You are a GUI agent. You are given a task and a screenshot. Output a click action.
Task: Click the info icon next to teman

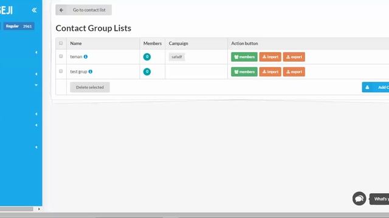click(x=86, y=56)
